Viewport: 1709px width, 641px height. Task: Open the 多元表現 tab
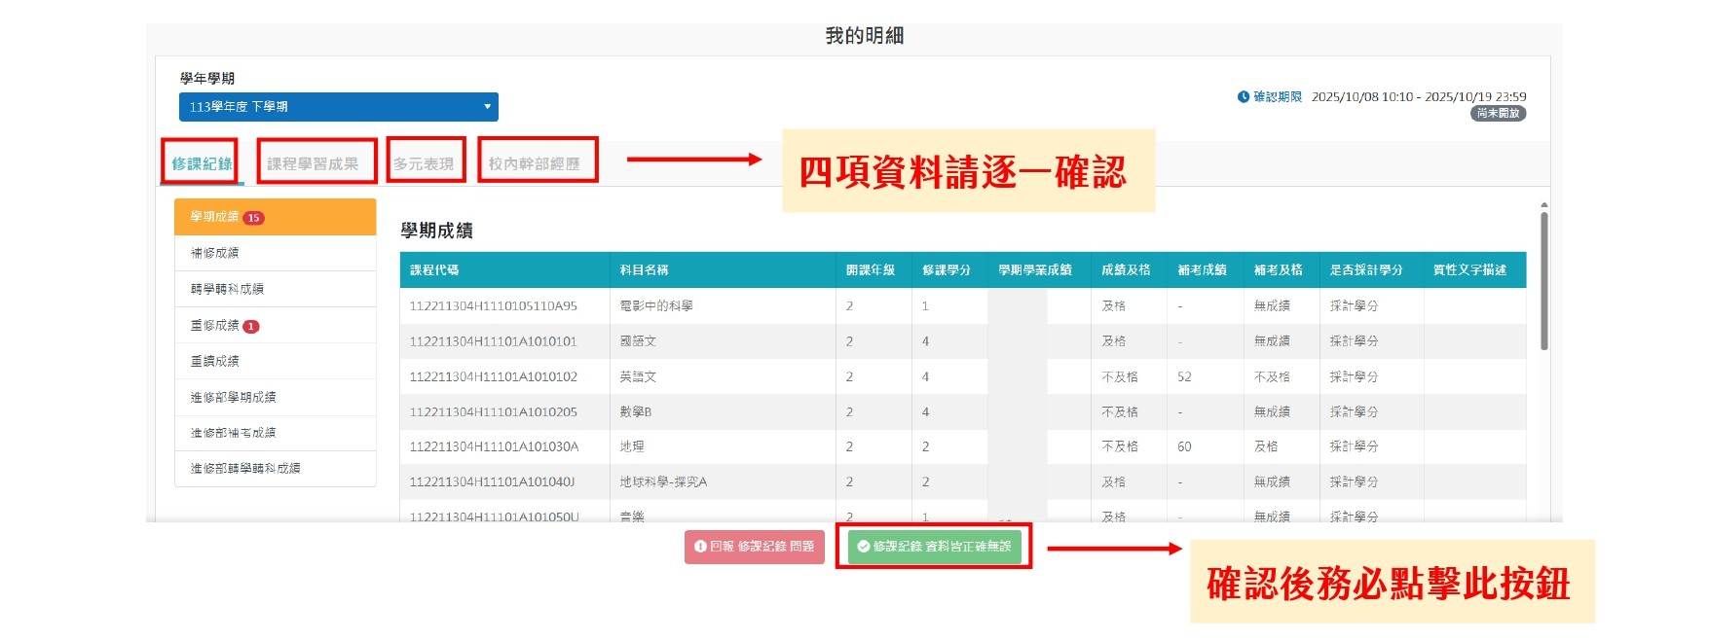424,163
